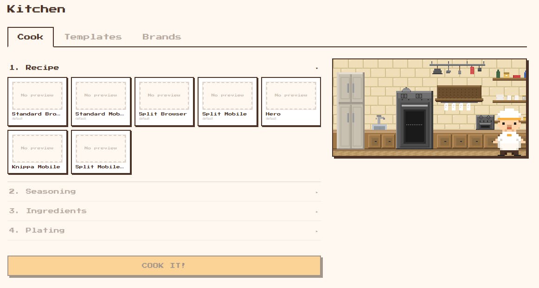Click the sink faucet in kitchen scene
This screenshot has height=288, width=539.
[379, 123]
